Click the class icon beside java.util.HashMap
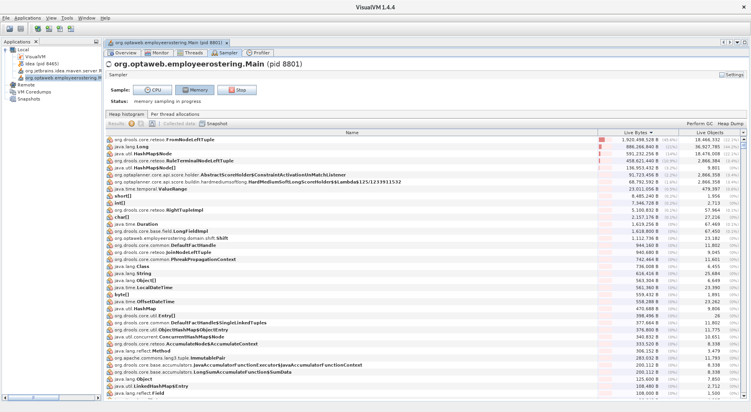The image size is (751, 412). (110, 309)
